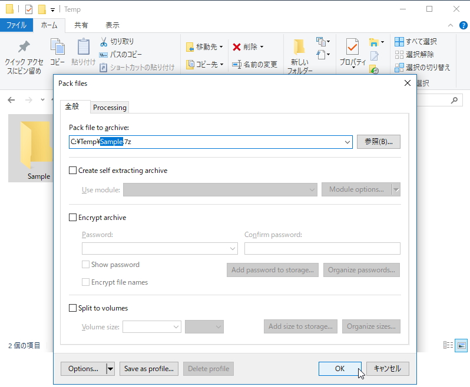Select the 共有 (Share) ribbon tab

(81, 25)
